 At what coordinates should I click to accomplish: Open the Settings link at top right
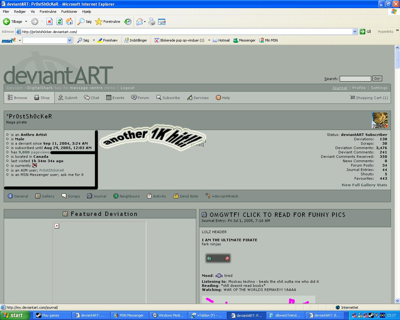[379, 88]
